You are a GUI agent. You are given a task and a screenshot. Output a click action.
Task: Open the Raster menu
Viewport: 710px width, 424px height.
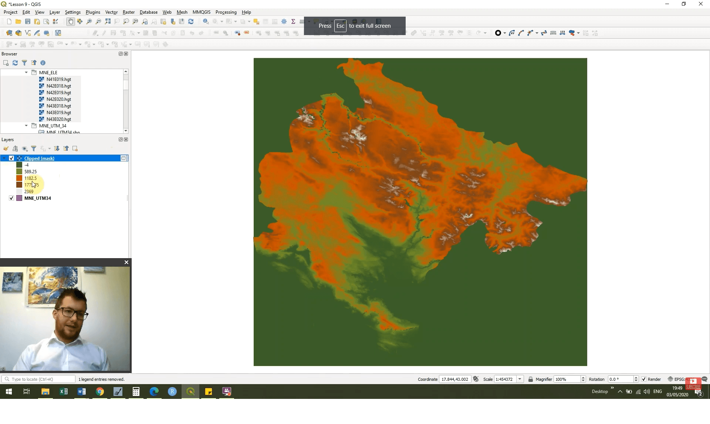128,12
